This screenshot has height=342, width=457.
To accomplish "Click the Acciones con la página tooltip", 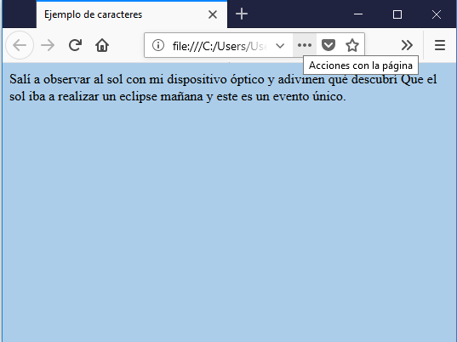I will [x=361, y=66].
